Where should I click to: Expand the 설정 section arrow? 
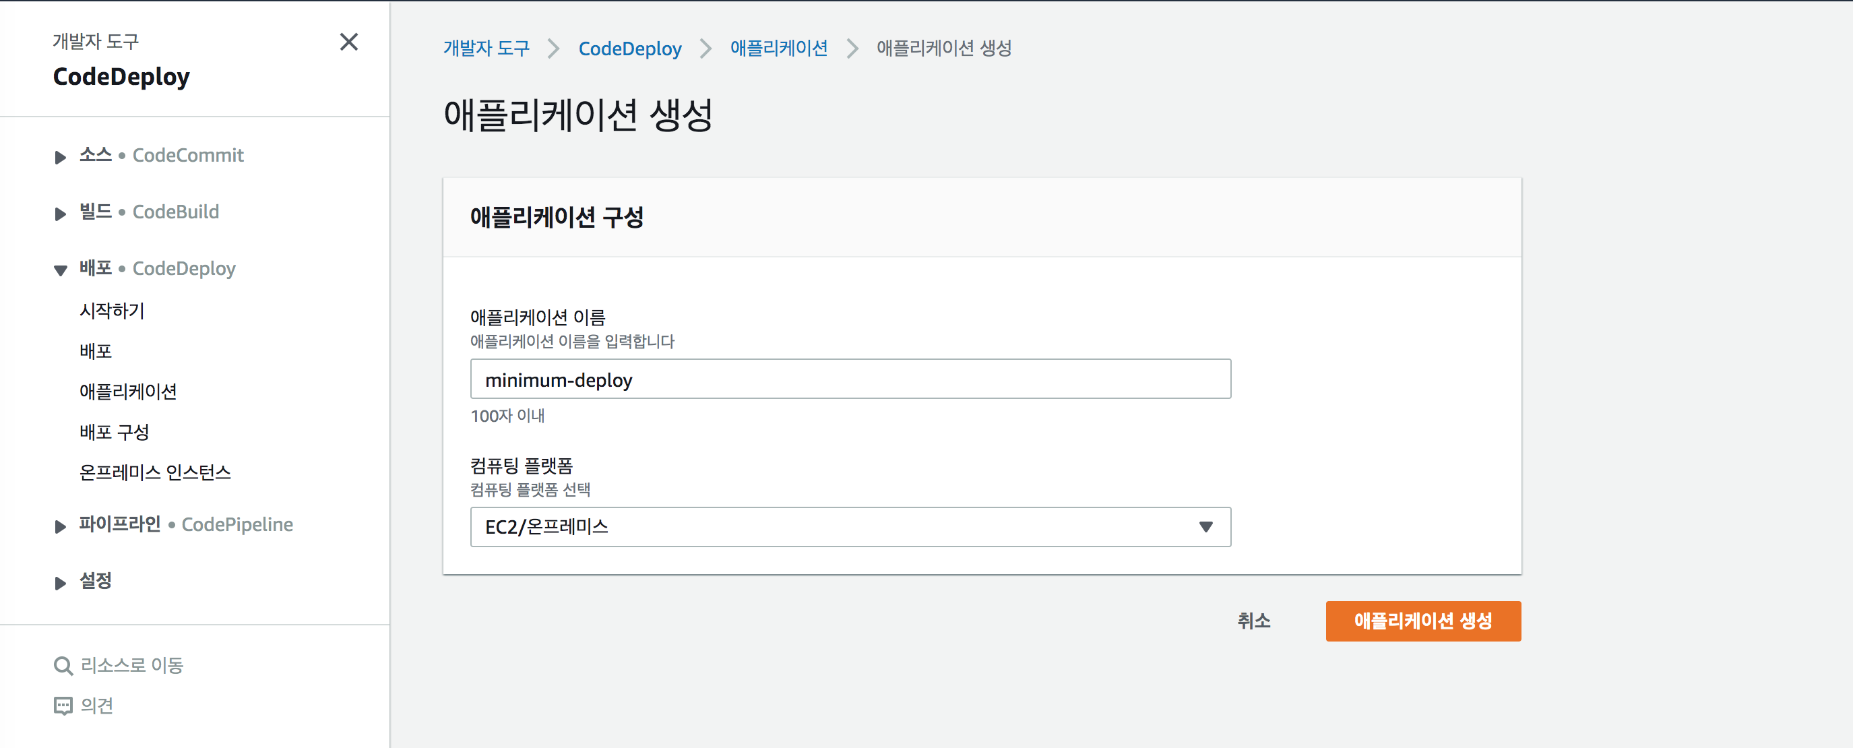pyautogui.click(x=61, y=583)
